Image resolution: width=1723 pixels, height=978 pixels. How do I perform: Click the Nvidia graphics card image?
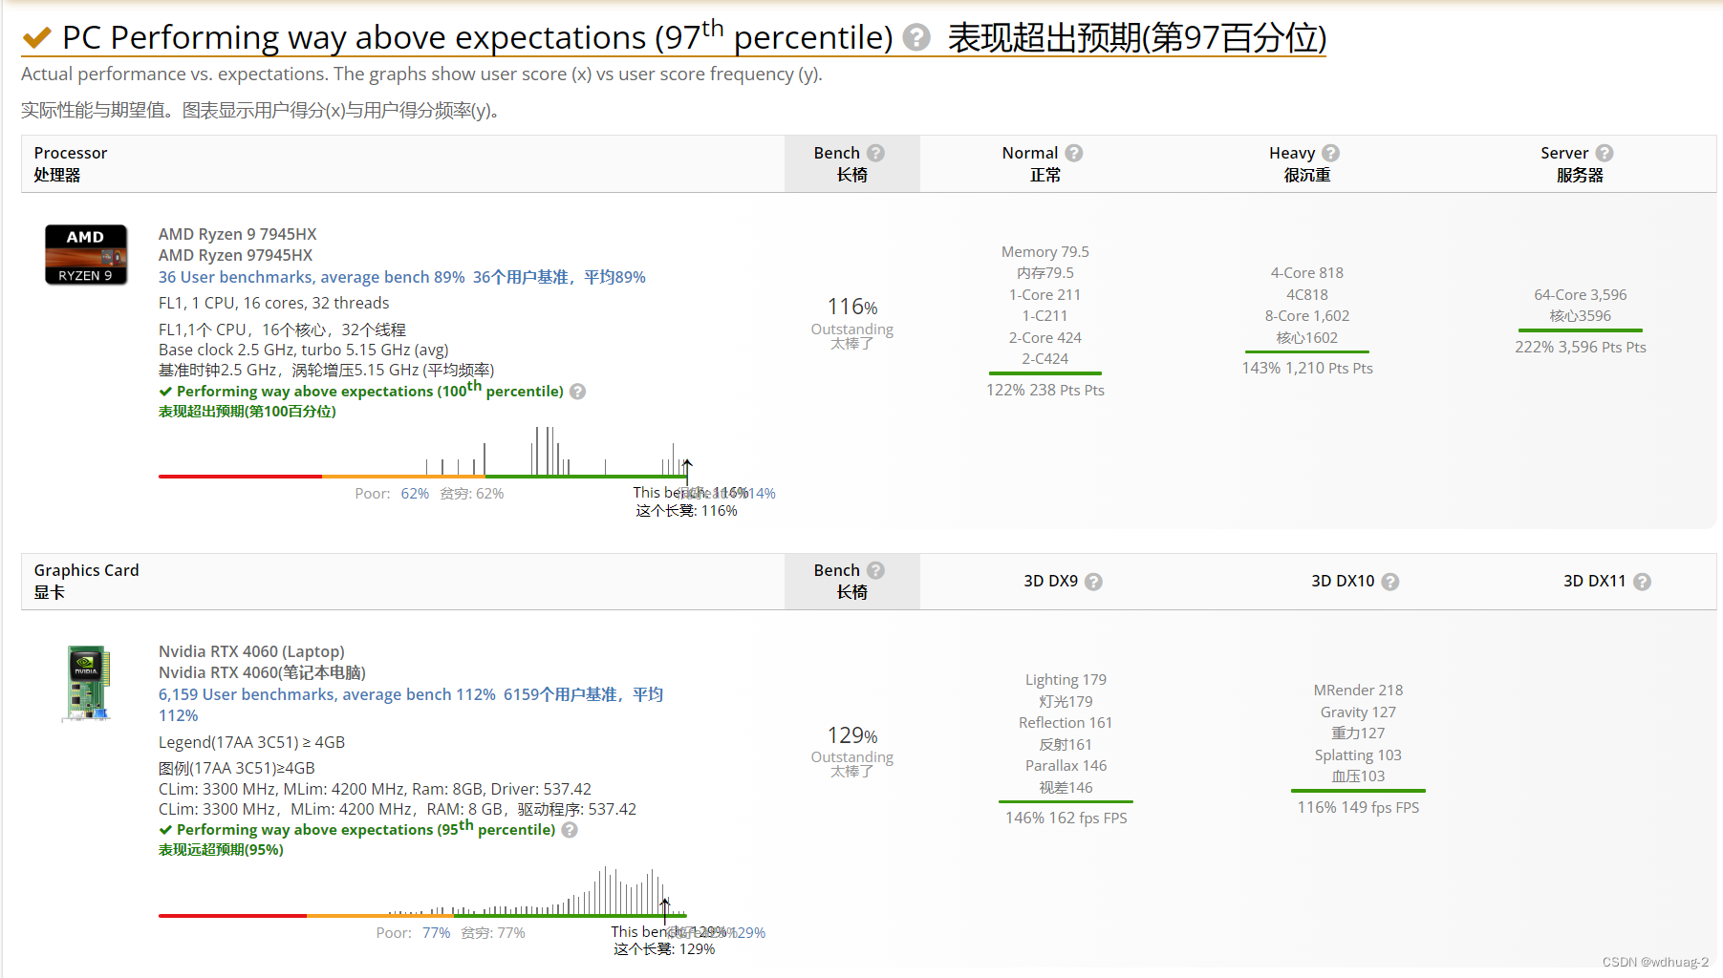(x=87, y=683)
